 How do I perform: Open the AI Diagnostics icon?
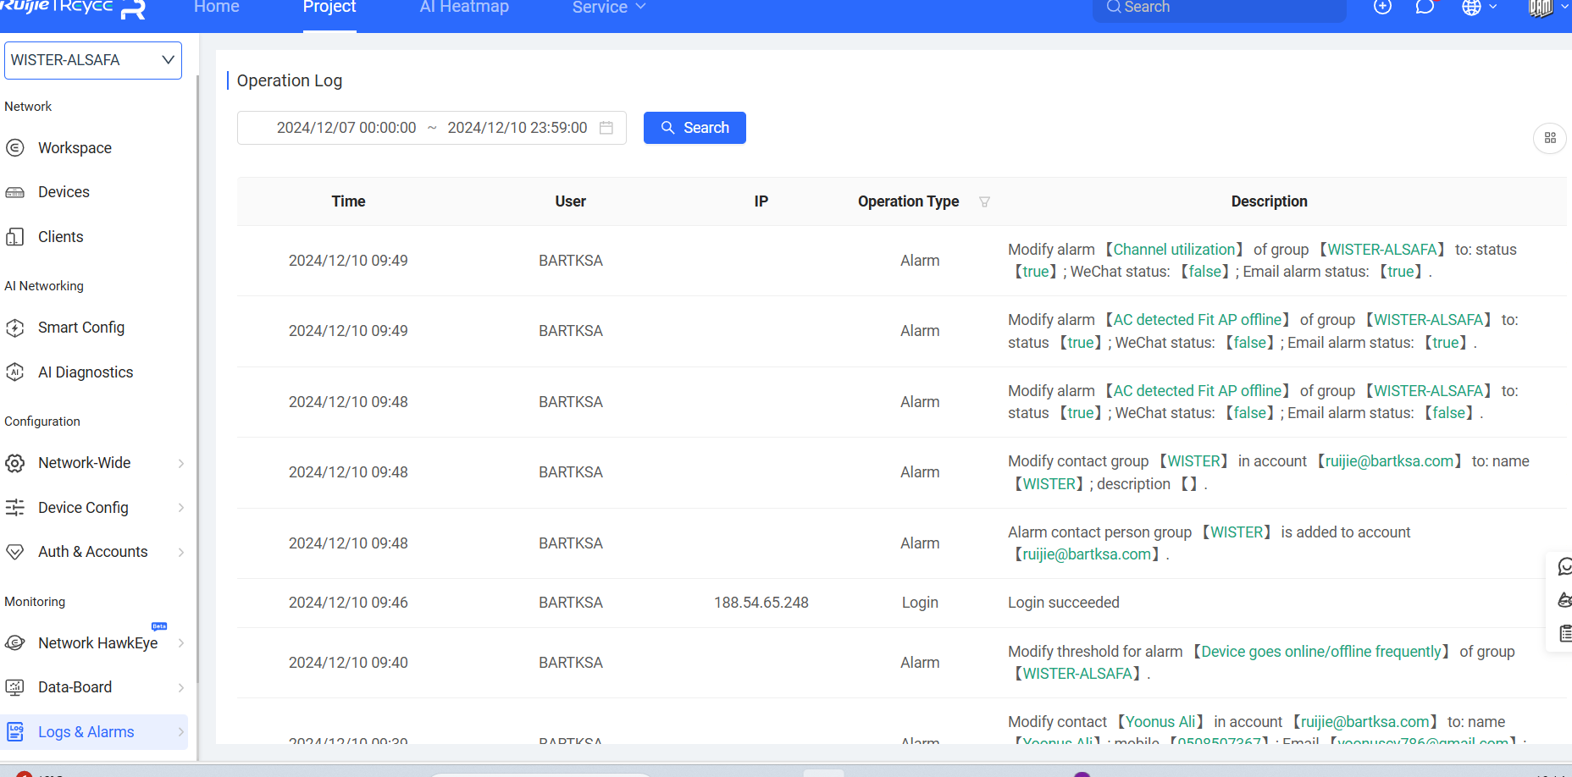pos(15,372)
